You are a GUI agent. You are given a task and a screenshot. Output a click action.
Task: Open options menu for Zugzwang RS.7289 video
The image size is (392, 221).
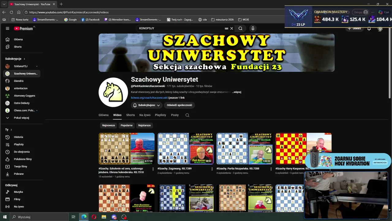[212, 169]
